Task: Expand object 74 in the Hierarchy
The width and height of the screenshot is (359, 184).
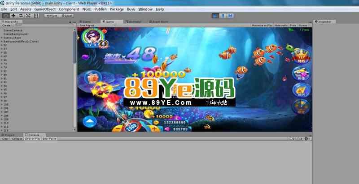Action: tap(2, 64)
